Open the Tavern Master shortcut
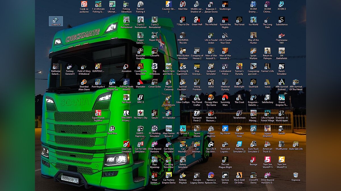The image size is (341, 191). point(197,132)
